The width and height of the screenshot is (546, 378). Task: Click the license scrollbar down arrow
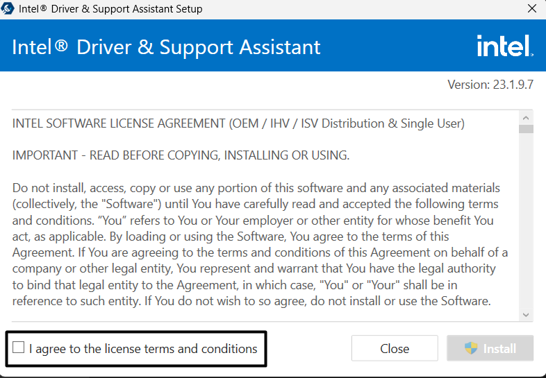click(x=527, y=315)
